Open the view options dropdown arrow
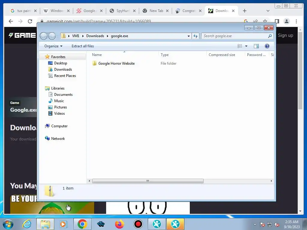The height and width of the screenshot is (230, 307). click(246, 46)
